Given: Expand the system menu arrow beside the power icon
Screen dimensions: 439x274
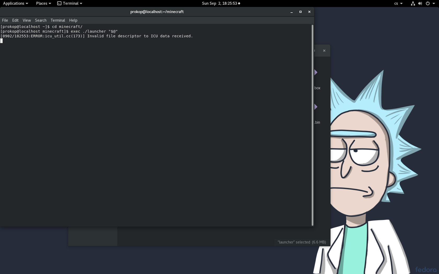Looking at the screenshot, I should (x=434, y=3).
